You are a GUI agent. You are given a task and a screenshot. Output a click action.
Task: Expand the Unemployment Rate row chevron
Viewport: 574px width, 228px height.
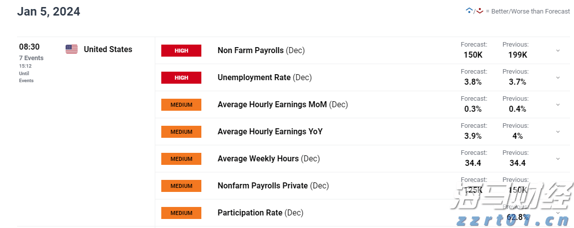558,78
